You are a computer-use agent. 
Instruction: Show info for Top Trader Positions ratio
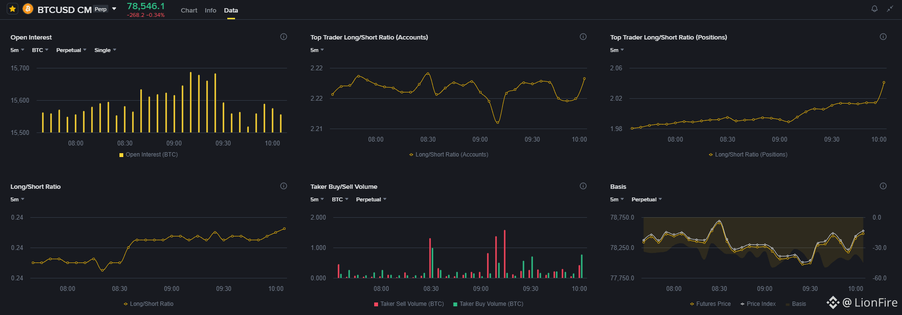pyautogui.click(x=883, y=37)
